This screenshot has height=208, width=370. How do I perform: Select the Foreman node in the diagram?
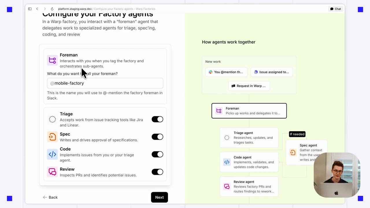click(x=249, y=111)
